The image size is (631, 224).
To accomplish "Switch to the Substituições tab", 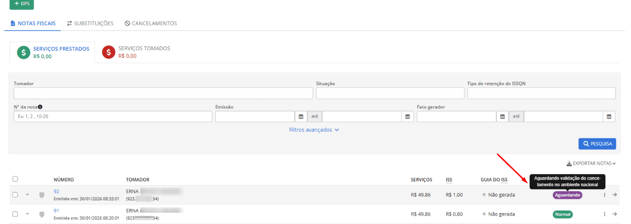I will (x=90, y=23).
